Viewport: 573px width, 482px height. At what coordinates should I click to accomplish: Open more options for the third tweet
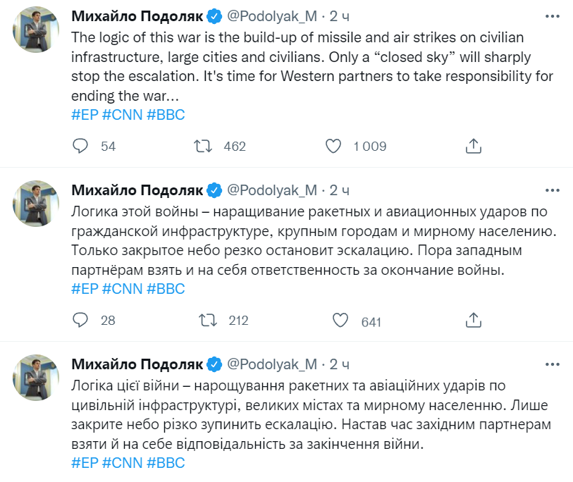[554, 364]
